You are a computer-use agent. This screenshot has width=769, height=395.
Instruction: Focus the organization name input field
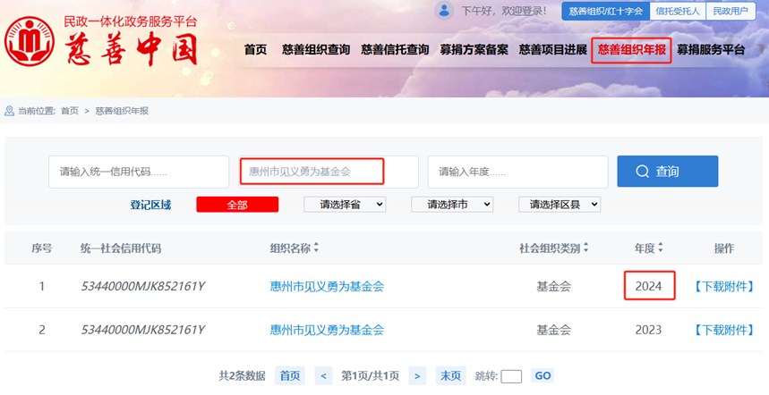tap(329, 172)
